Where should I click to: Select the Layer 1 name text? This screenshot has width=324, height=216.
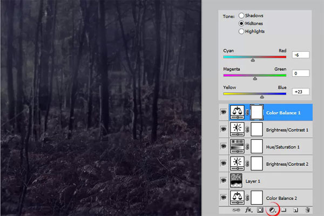[x=253, y=181]
